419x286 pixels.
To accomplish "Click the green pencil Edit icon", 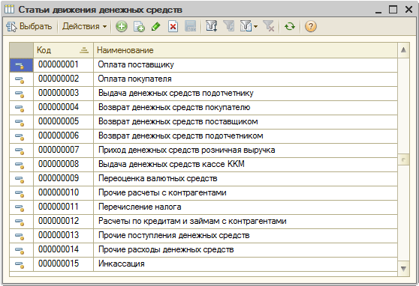I will coord(156,26).
